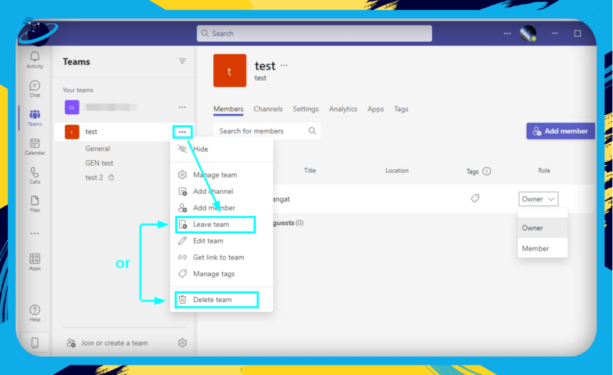Screen dimensions: 613x375
Task: Open the General channel
Action: [x=98, y=148]
